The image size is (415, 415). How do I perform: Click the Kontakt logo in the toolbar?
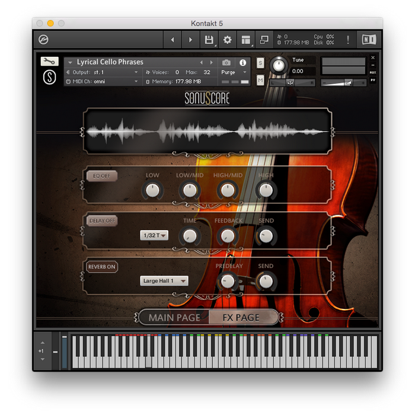(x=43, y=40)
